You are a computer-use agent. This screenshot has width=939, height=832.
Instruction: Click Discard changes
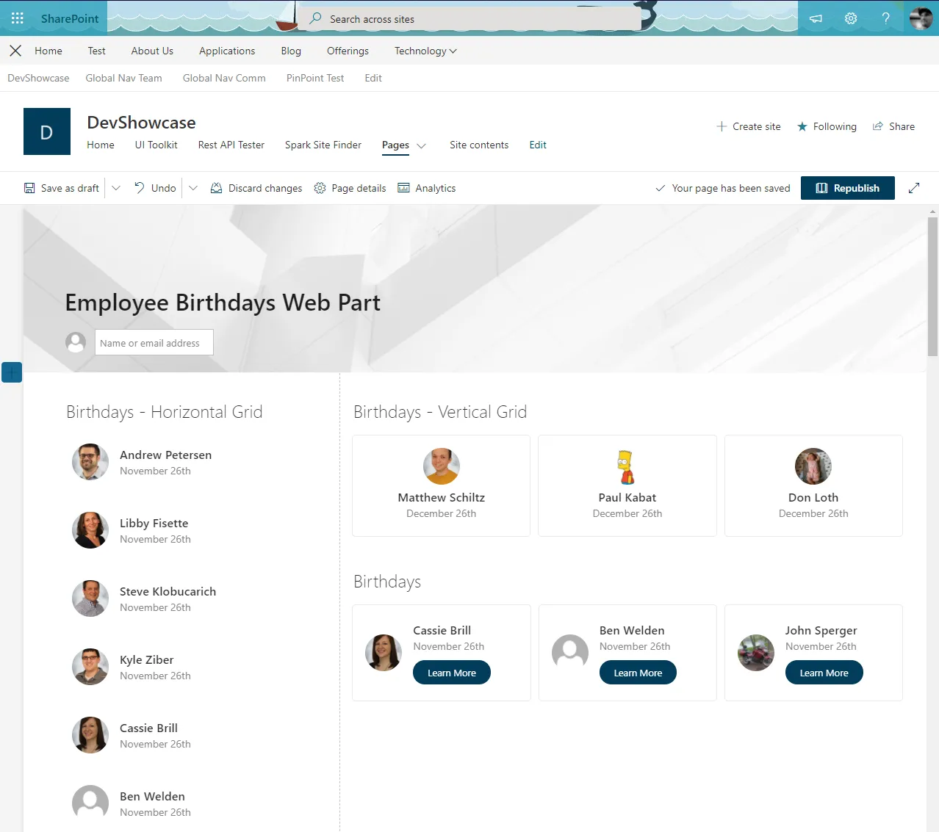pyautogui.click(x=256, y=188)
